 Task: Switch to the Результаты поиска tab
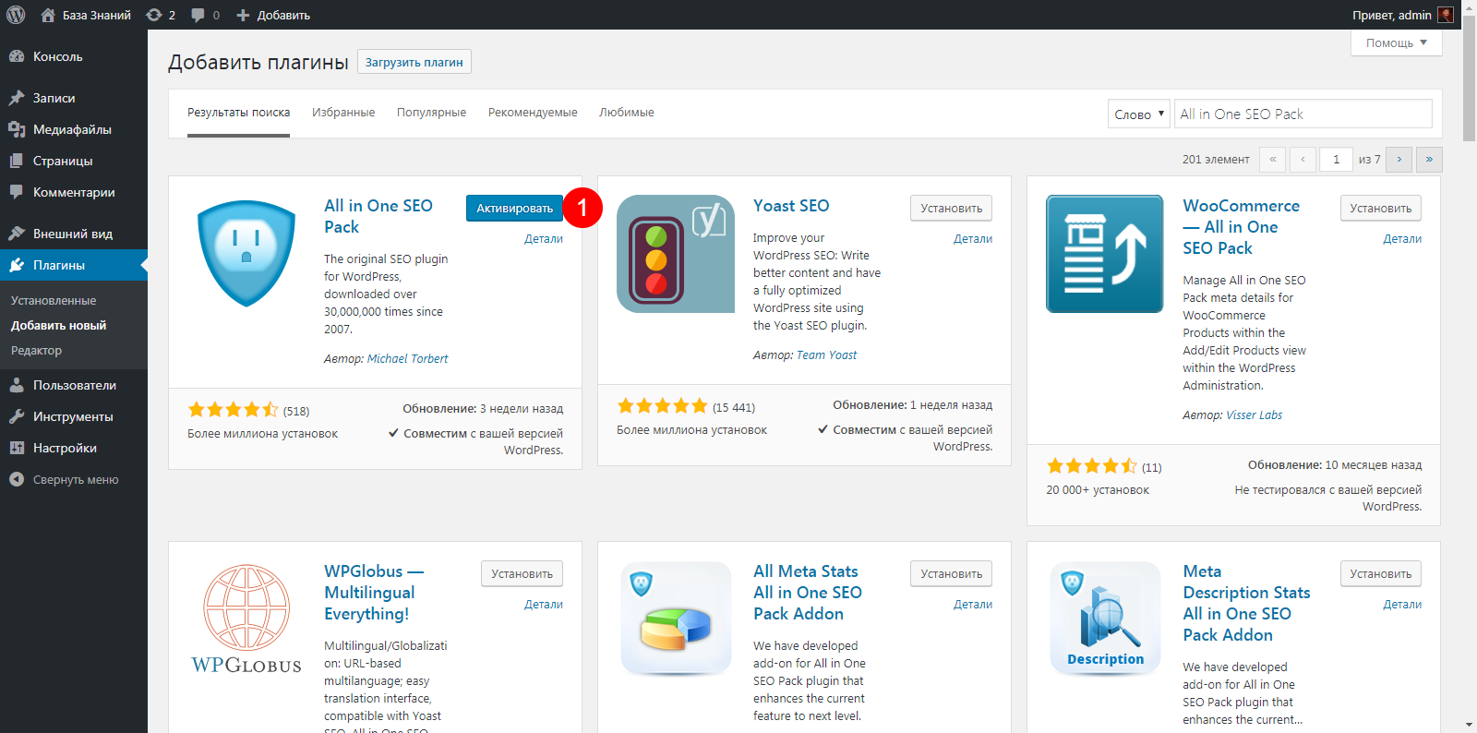point(238,113)
